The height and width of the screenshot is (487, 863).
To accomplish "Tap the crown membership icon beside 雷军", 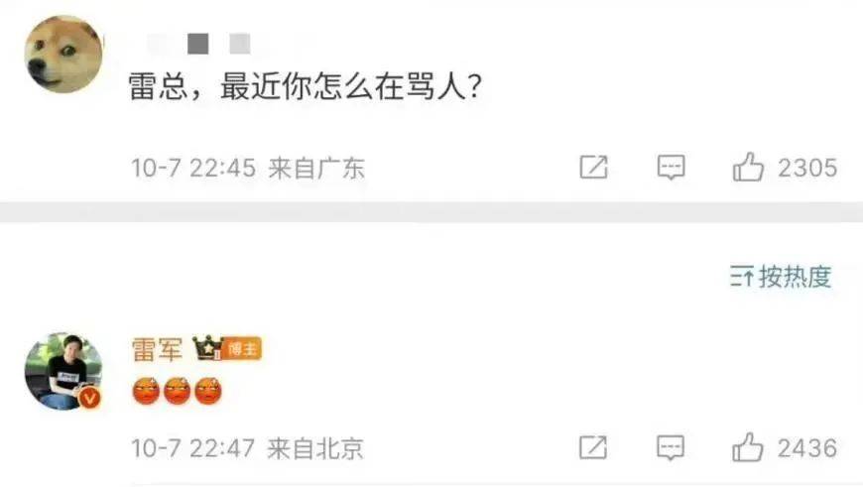I will tap(207, 348).
